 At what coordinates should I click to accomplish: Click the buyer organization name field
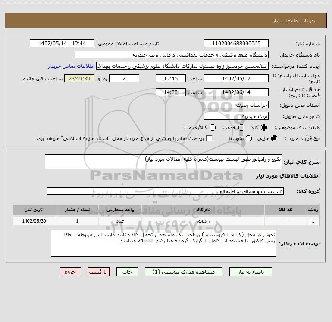[x=172, y=54]
